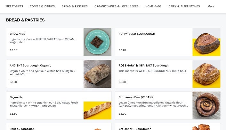The height and width of the screenshot is (130, 226).
Task: Select the Croissant – Sourdough item
Action: [135, 128]
